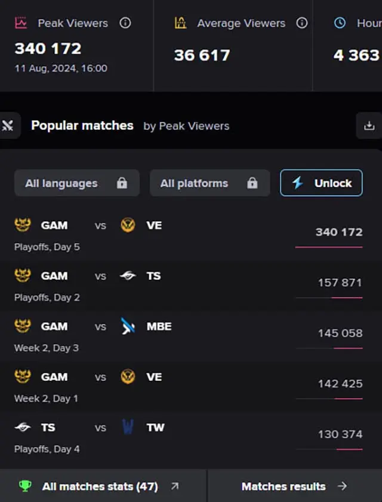Open the All platforms dropdown
The image size is (382, 502).
coord(210,183)
